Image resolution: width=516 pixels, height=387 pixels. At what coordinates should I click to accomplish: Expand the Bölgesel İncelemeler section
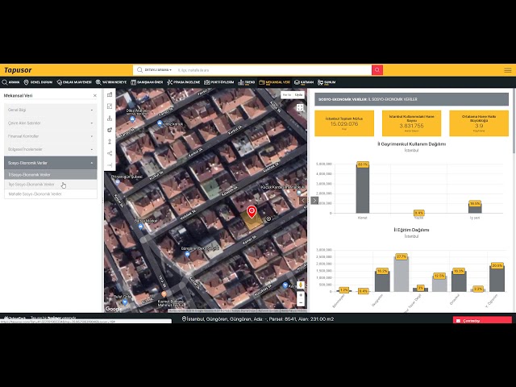tap(50, 149)
